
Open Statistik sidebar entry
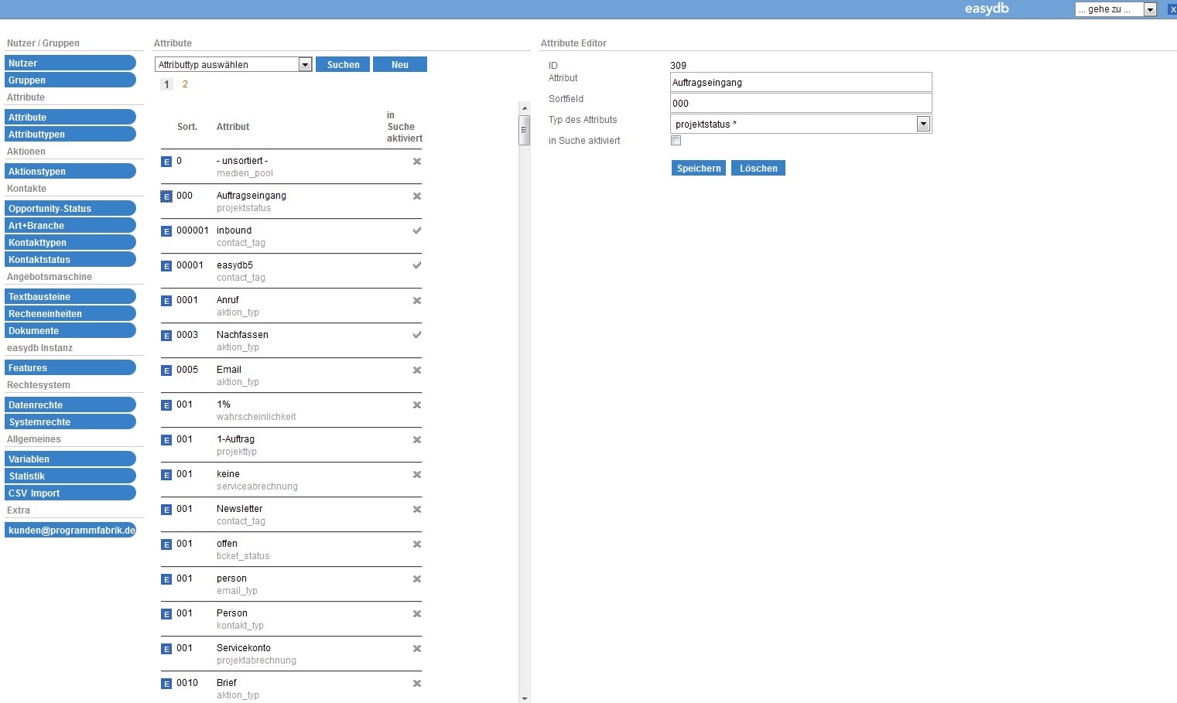(70, 476)
